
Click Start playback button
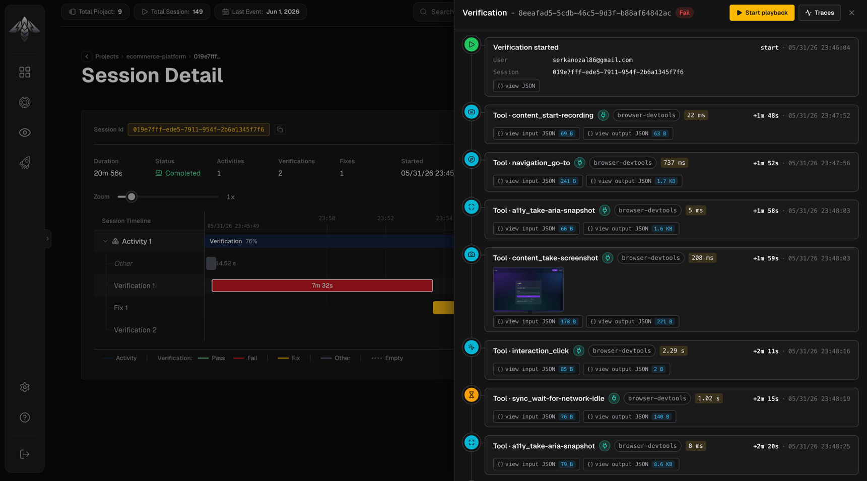tap(762, 13)
